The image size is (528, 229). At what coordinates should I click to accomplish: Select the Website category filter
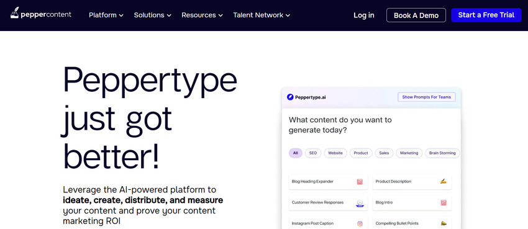tap(335, 153)
